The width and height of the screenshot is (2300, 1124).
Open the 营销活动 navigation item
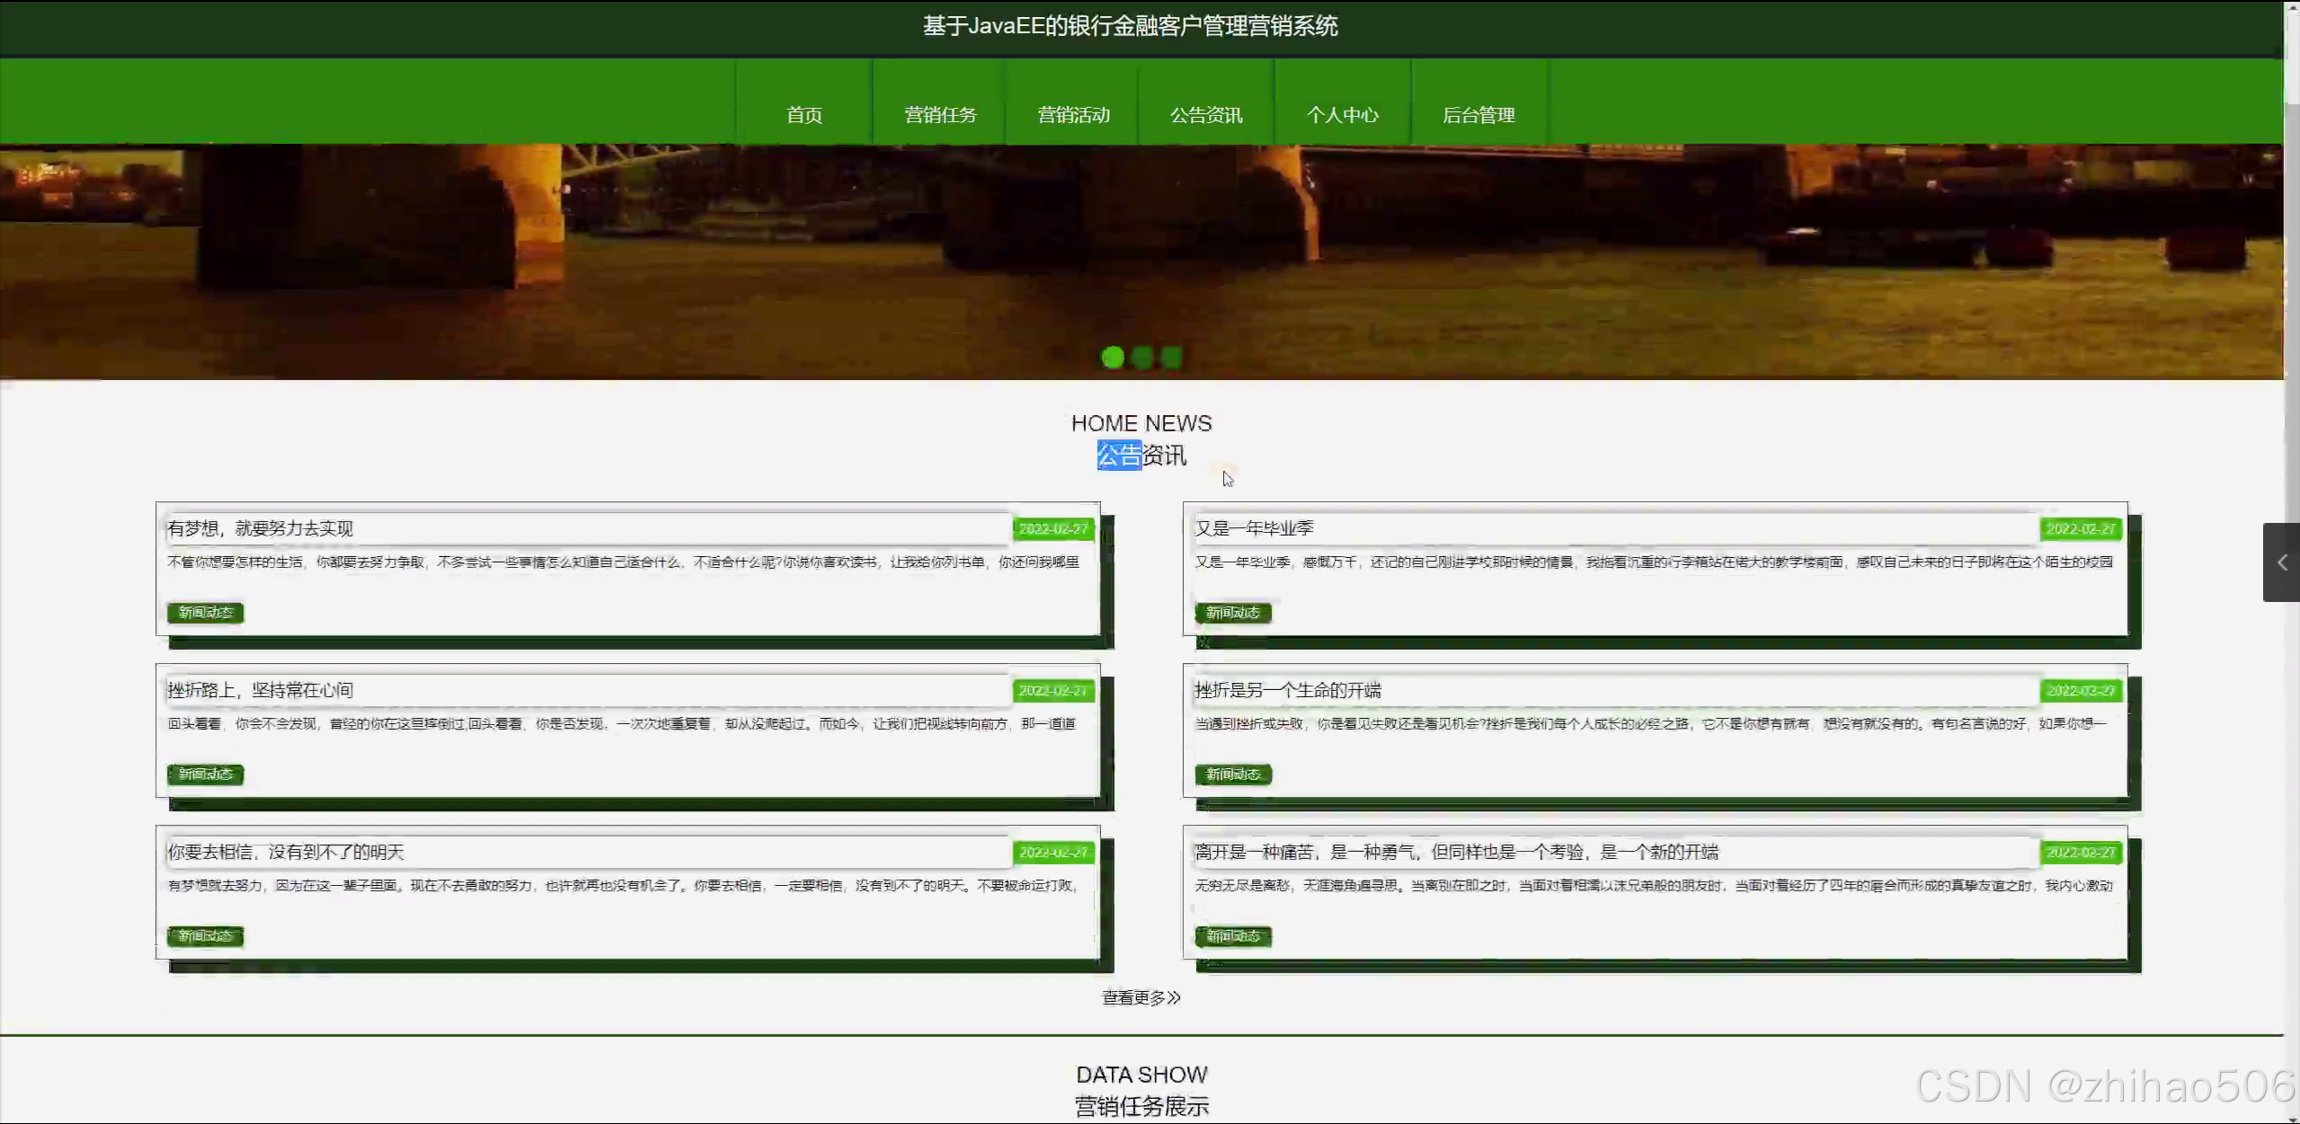coord(1072,114)
